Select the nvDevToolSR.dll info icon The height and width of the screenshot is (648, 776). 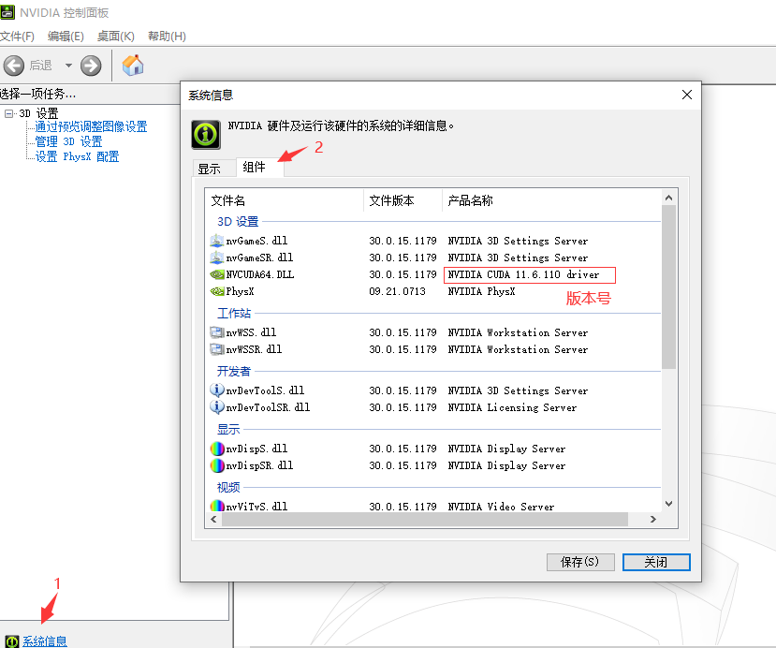[217, 407]
